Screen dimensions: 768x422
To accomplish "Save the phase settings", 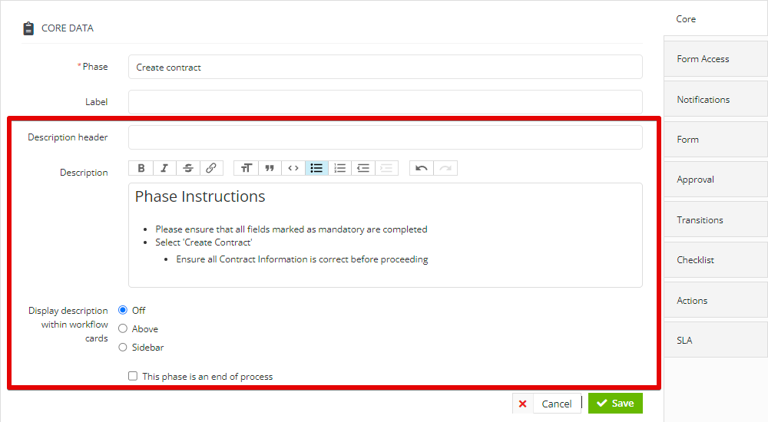I will click(x=615, y=404).
